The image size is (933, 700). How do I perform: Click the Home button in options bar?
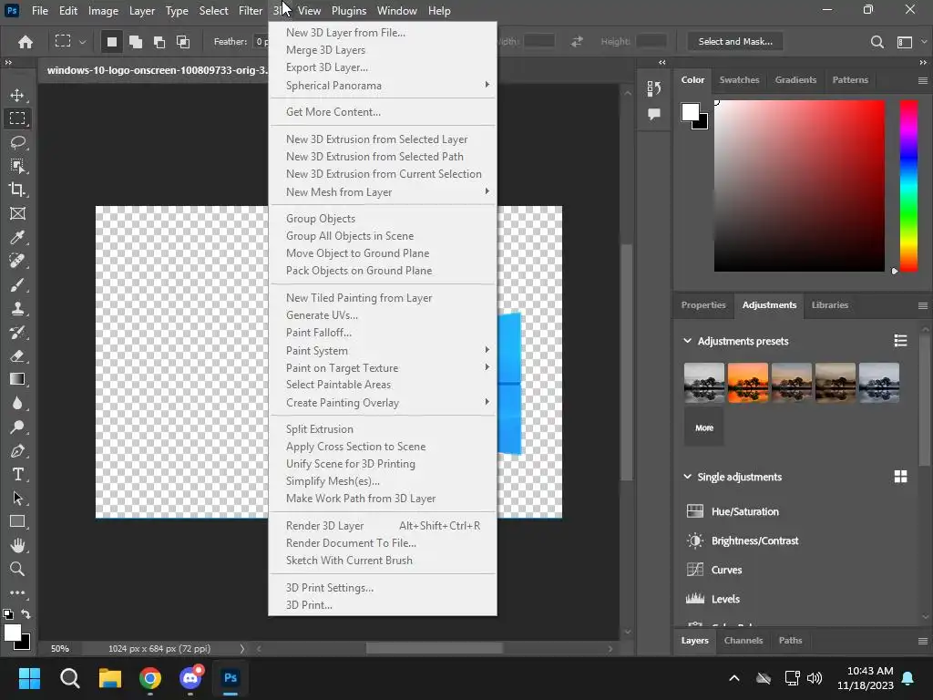click(25, 42)
